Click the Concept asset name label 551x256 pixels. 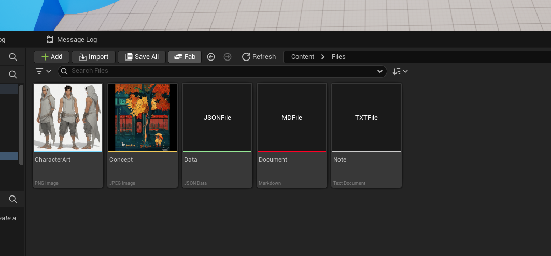(x=121, y=160)
